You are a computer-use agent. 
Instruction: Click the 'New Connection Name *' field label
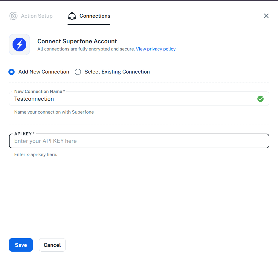click(40, 91)
